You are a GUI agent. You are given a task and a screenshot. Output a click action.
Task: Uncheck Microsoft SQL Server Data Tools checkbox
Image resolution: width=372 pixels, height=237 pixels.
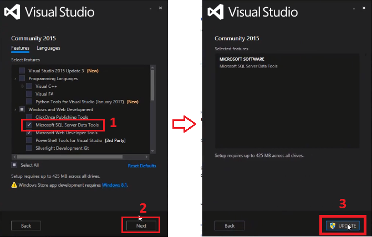(29, 125)
